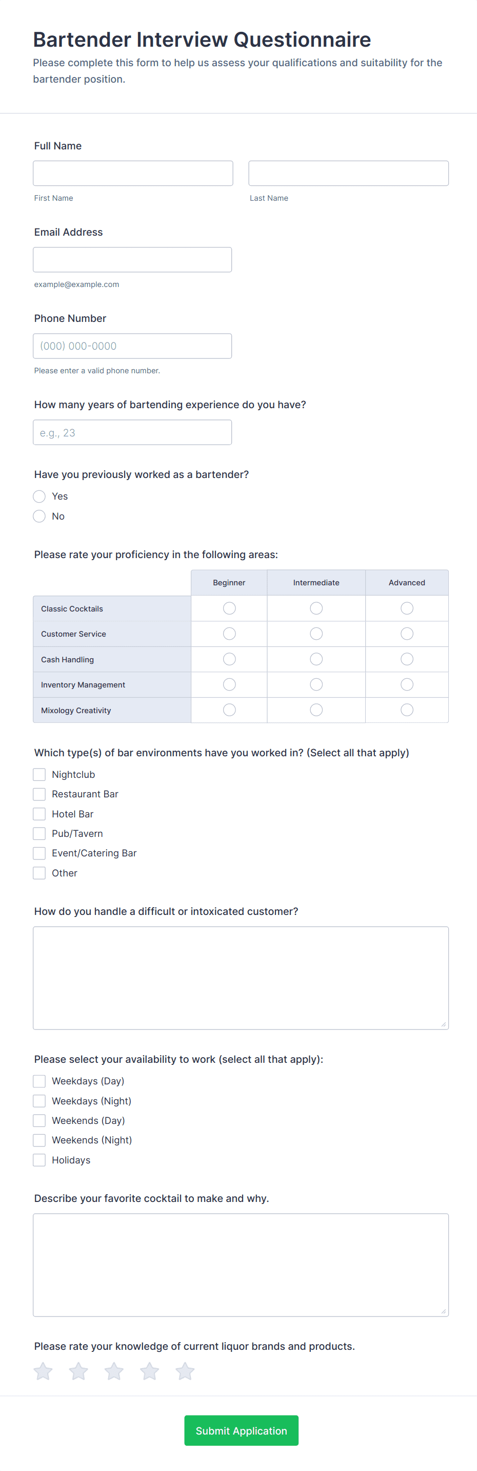The height and width of the screenshot is (1471, 477).
Task: Focus the Email Address field
Action: pyautogui.click(x=132, y=260)
